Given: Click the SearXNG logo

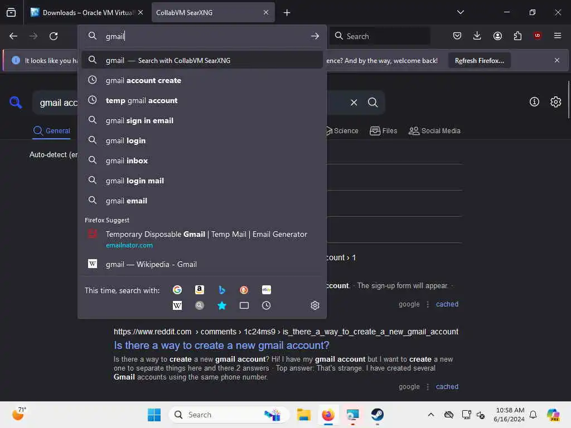Looking at the screenshot, I should tap(16, 103).
